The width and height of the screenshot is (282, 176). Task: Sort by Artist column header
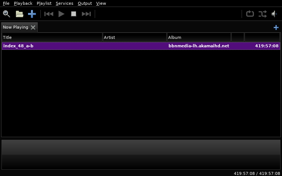(x=135, y=37)
